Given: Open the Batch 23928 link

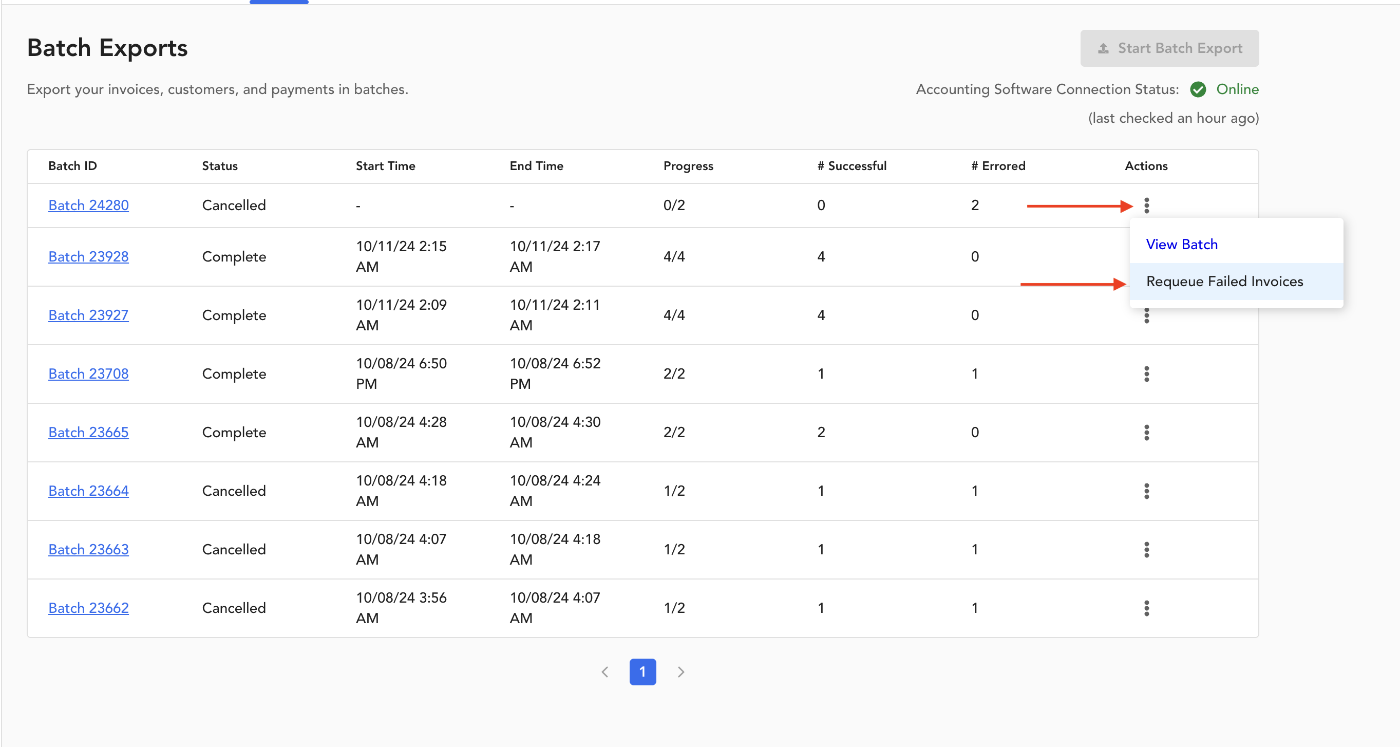Looking at the screenshot, I should pos(88,256).
